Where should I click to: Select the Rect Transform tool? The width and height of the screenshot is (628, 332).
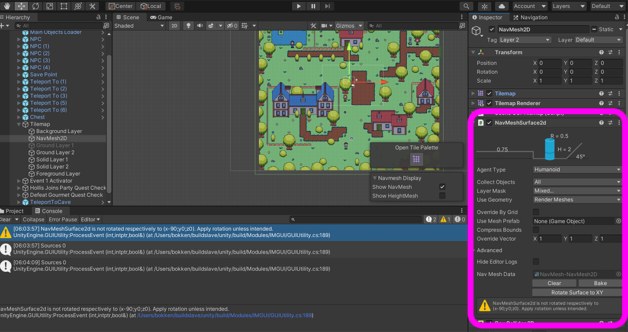[63, 6]
